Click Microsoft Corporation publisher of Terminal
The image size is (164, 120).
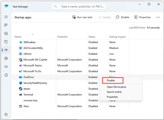pos(70,95)
